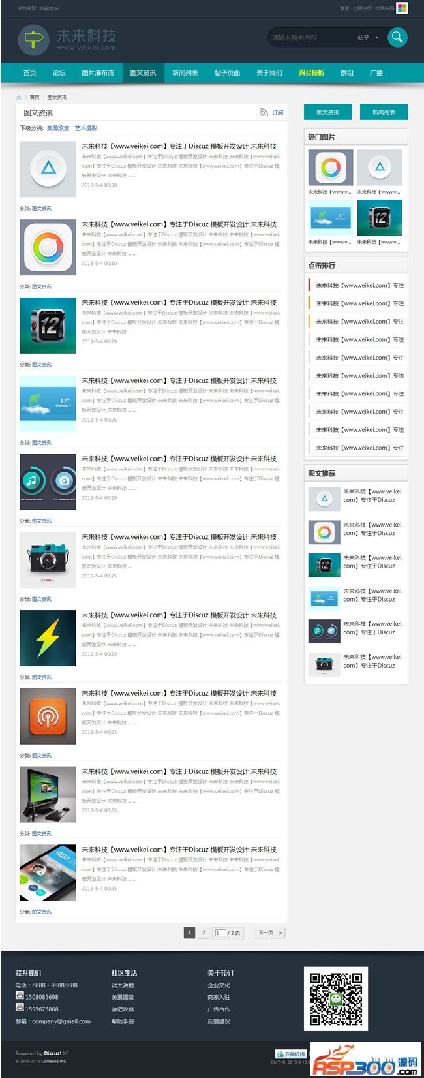Click the blue triangle thumbnail in 图文推荐
The height and width of the screenshot is (1078, 424).
(x=324, y=499)
